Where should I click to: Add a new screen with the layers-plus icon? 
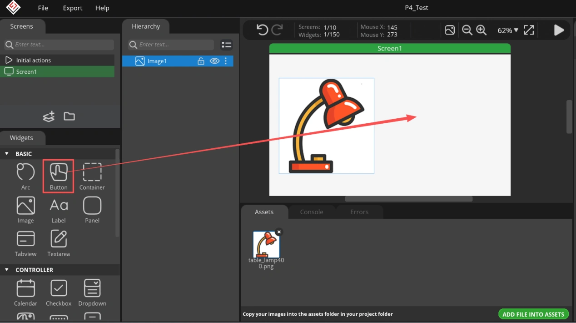pos(49,116)
